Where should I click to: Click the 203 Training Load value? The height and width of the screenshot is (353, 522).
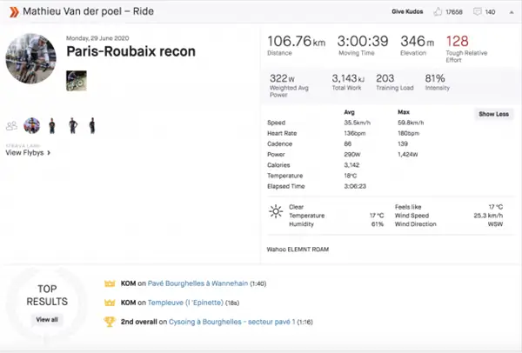pos(385,78)
